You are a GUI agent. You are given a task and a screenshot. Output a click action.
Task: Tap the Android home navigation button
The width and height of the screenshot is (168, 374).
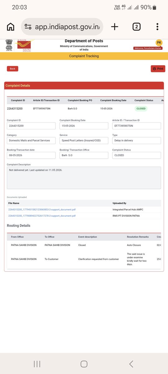tap(84, 364)
